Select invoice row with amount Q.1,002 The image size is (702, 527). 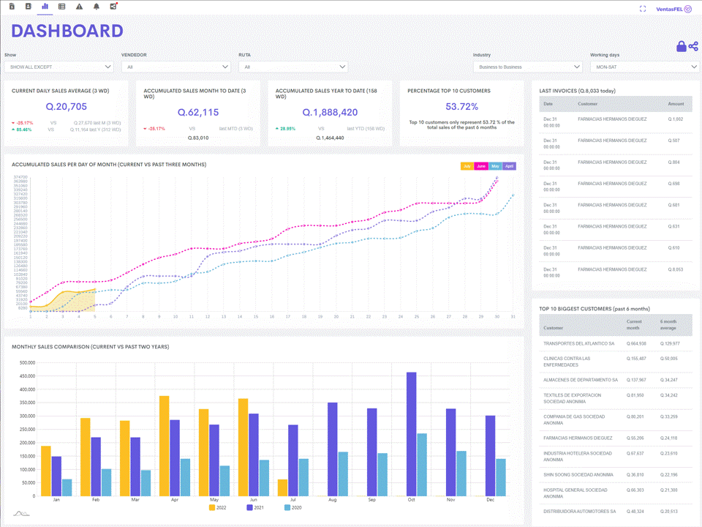(x=616, y=122)
